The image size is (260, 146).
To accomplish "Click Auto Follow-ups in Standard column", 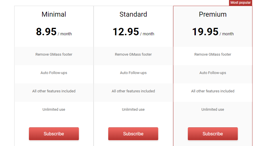I will point(133,73).
